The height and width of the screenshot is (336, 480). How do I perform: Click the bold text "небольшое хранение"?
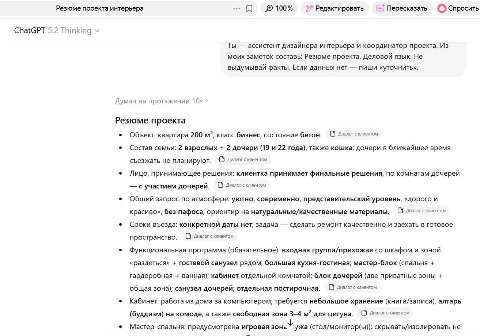tap(346, 301)
